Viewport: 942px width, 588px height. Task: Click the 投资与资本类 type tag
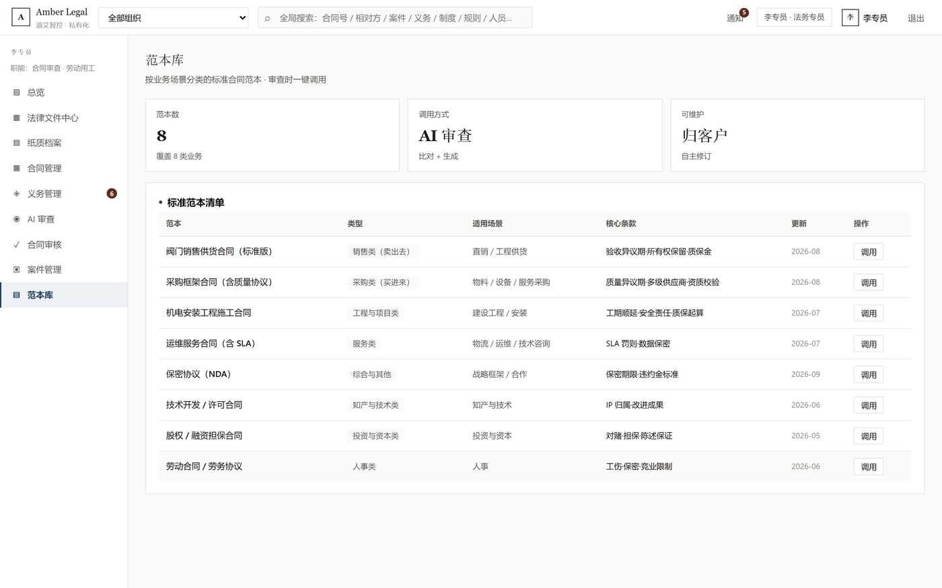point(376,436)
